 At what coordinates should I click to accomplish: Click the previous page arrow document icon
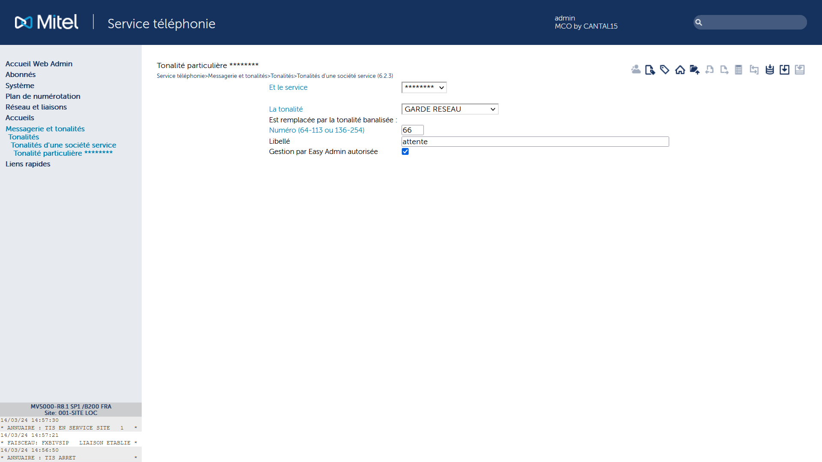709,69
